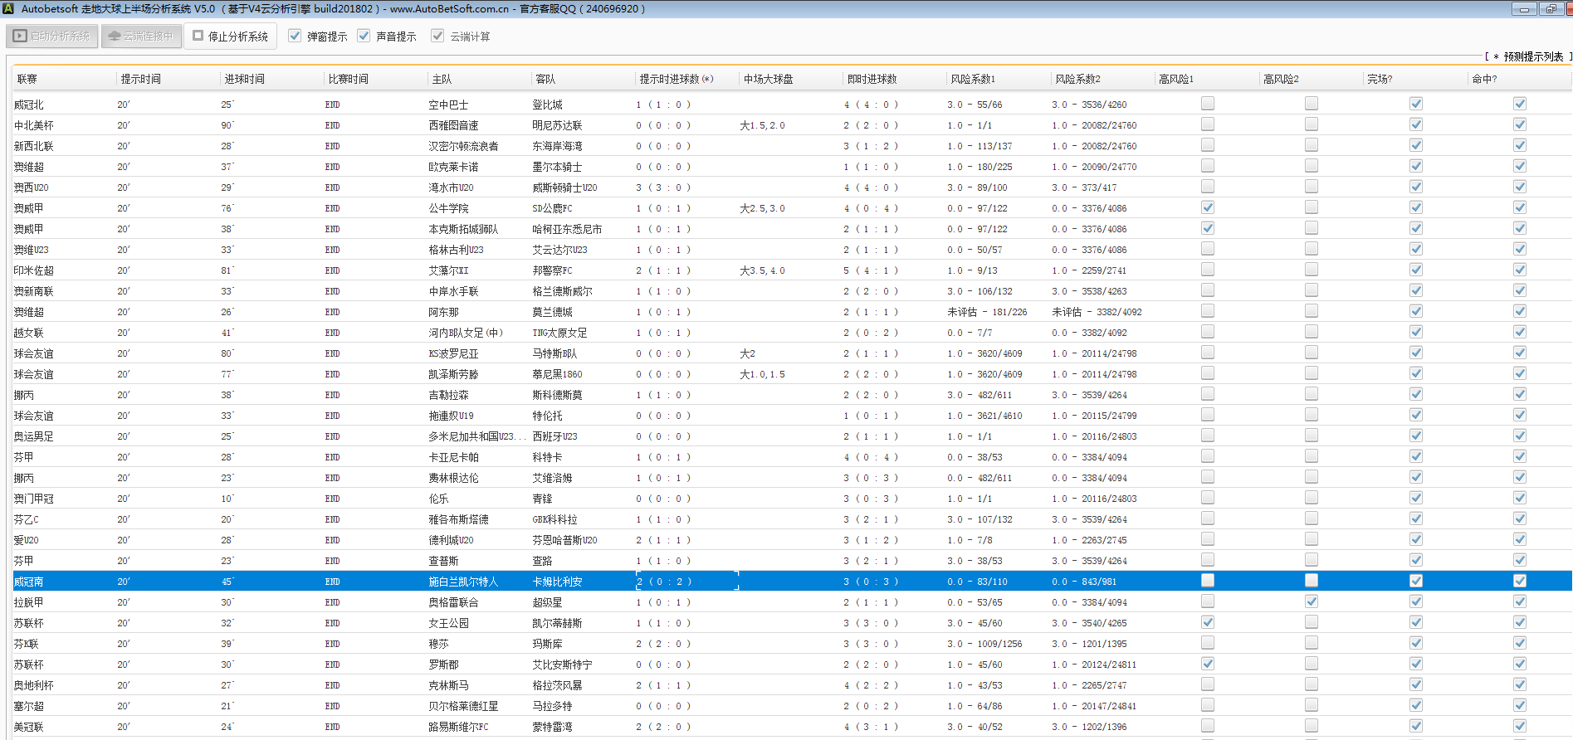Click the 预测提示列表 label
1573x740 pixels.
pyautogui.click(x=1532, y=56)
